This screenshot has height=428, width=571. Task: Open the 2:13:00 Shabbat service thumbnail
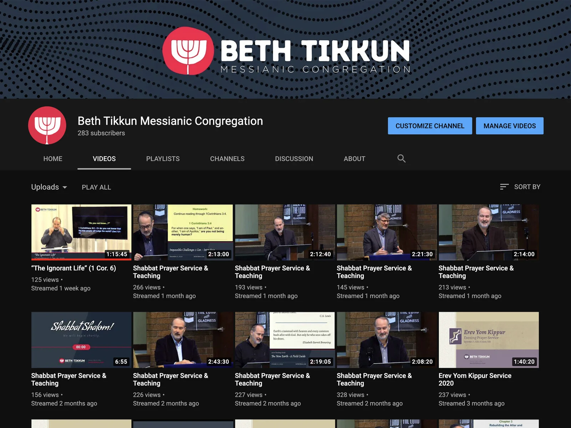(183, 232)
